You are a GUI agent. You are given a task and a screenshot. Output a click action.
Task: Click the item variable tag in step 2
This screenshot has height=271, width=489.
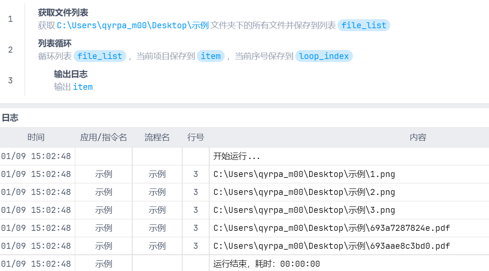coord(210,56)
